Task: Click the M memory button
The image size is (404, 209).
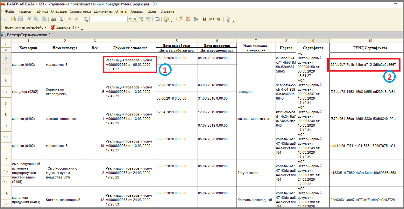Action: click(205, 19)
